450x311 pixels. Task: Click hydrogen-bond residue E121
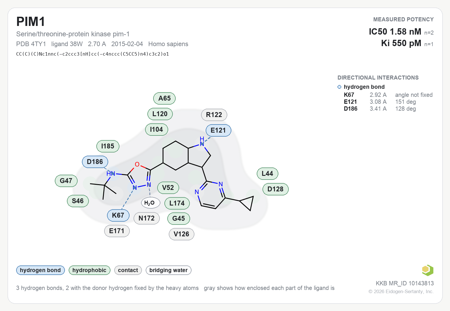click(x=218, y=130)
